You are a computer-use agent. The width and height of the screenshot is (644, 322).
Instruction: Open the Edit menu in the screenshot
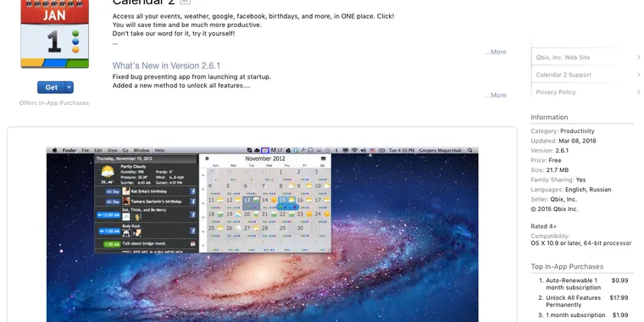pyautogui.click(x=98, y=150)
